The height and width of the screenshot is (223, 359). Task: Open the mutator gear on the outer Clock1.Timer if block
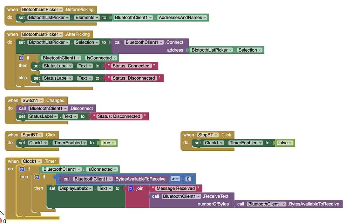click(22, 169)
